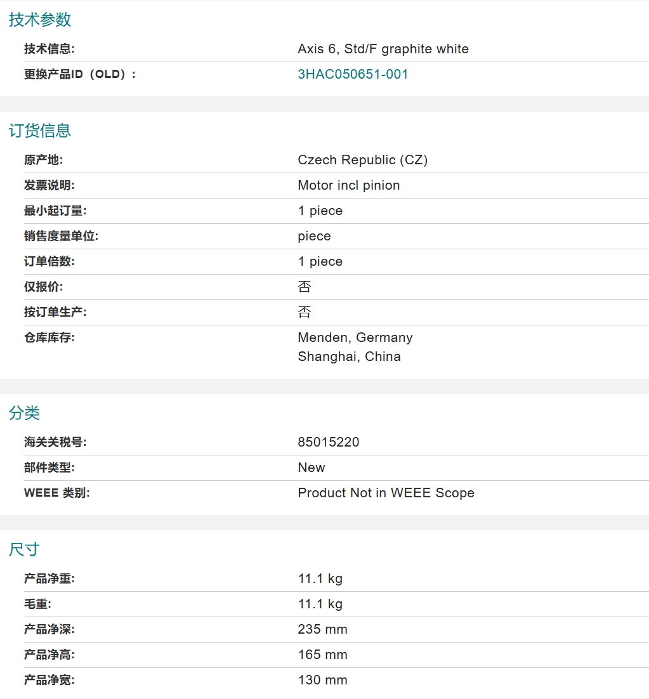Open the 3HAC050651-001 replacement product link
Viewport: 649px width, 699px height.
pyautogui.click(x=353, y=74)
